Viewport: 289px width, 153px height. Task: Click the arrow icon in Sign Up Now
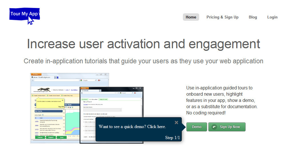pyautogui.click(x=214, y=127)
